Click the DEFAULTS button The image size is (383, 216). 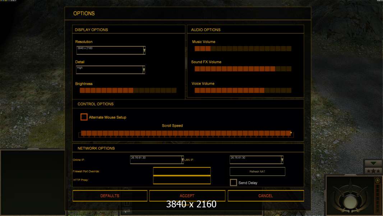click(110, 196)
